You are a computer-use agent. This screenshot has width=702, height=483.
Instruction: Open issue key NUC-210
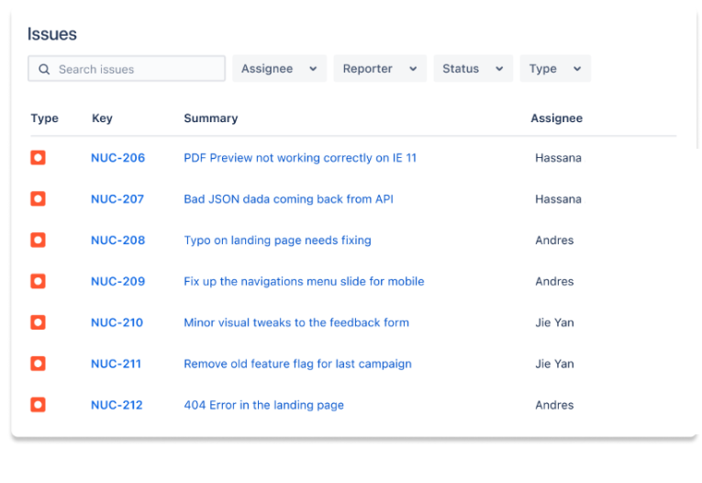[x=117, y=322]
